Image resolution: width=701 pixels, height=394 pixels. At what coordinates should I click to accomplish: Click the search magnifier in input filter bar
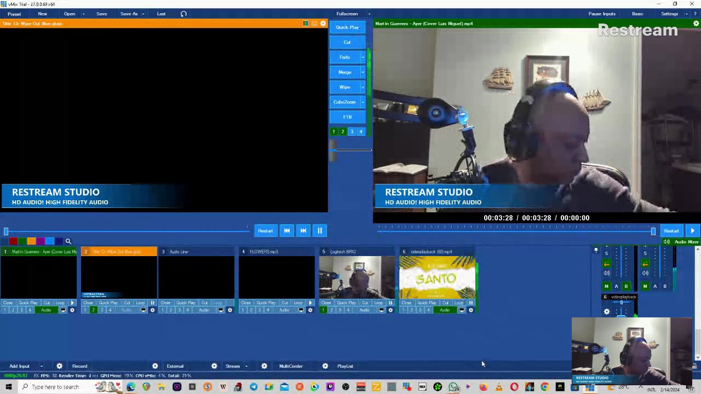(68, 241)
